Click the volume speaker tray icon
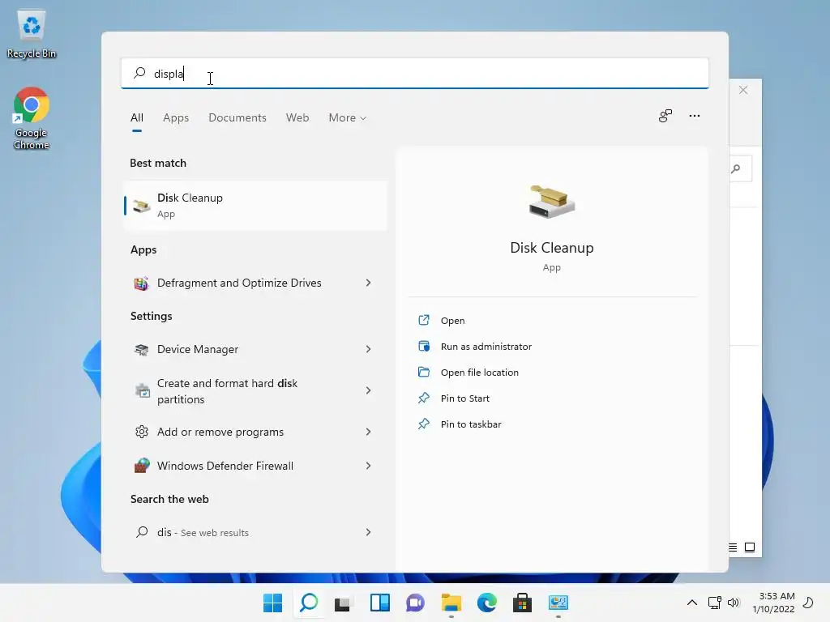The height and width of the screenshot is (622, 830). coord(734,603)
